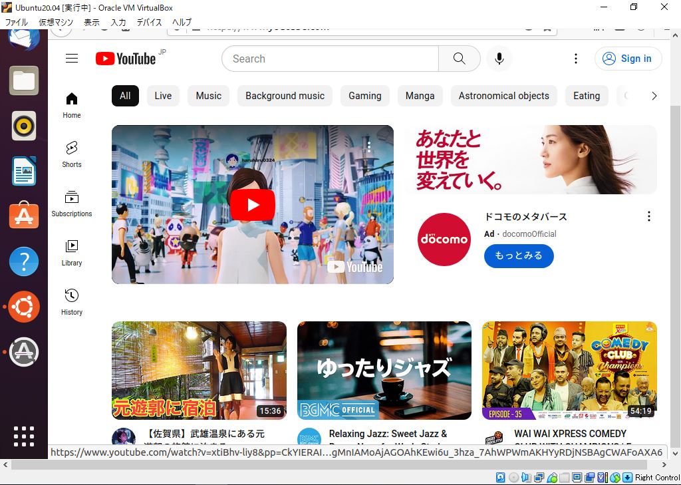Open Subscriptions in the sidebar
Image resolution: width=681 pixels, height=485 pixels.
click(x=72, y=202)
